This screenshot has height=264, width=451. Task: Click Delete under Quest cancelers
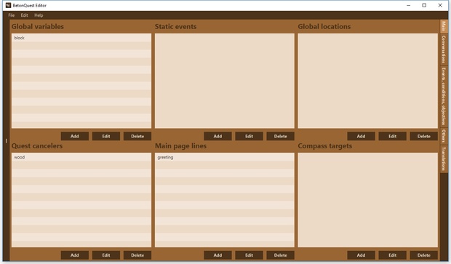tap(137, 255)
